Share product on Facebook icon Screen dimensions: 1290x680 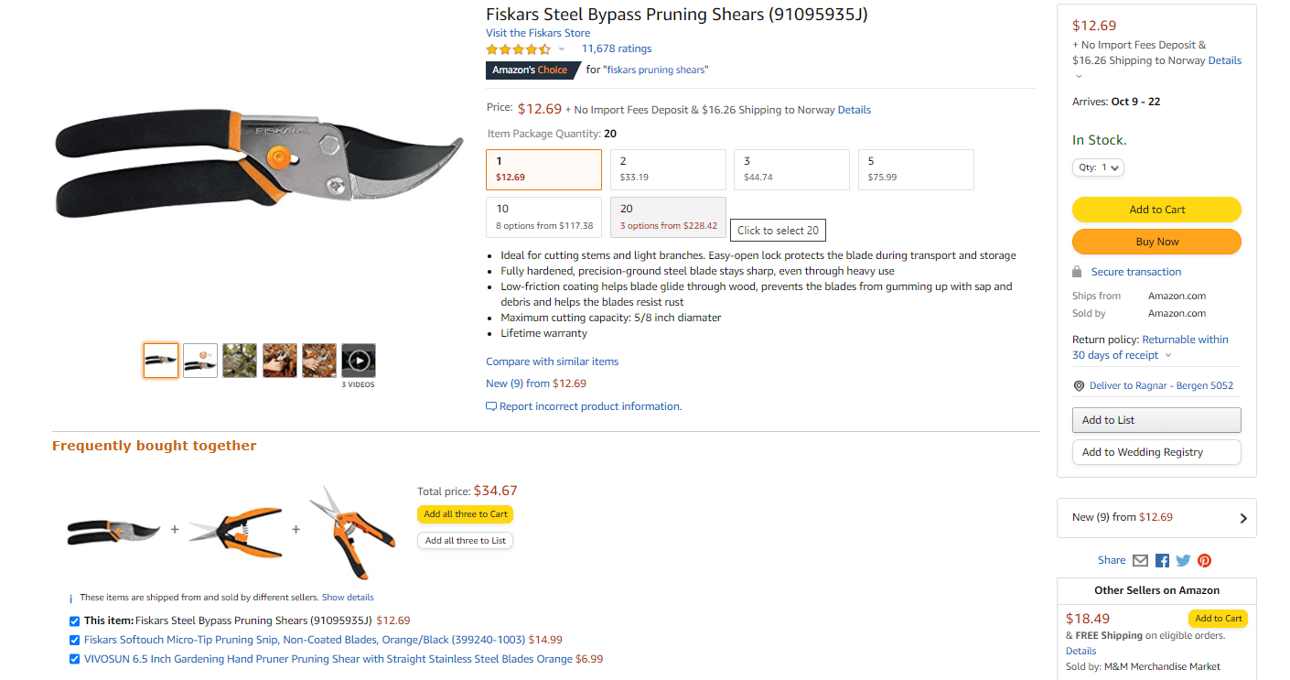point(1162,560)
